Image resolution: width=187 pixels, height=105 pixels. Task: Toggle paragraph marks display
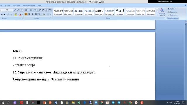point(50,10)
